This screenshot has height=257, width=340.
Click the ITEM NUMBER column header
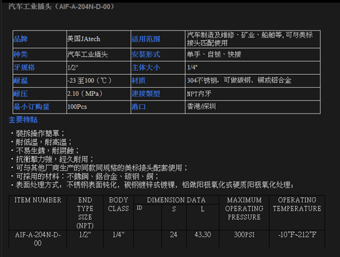tap(38, 200)
